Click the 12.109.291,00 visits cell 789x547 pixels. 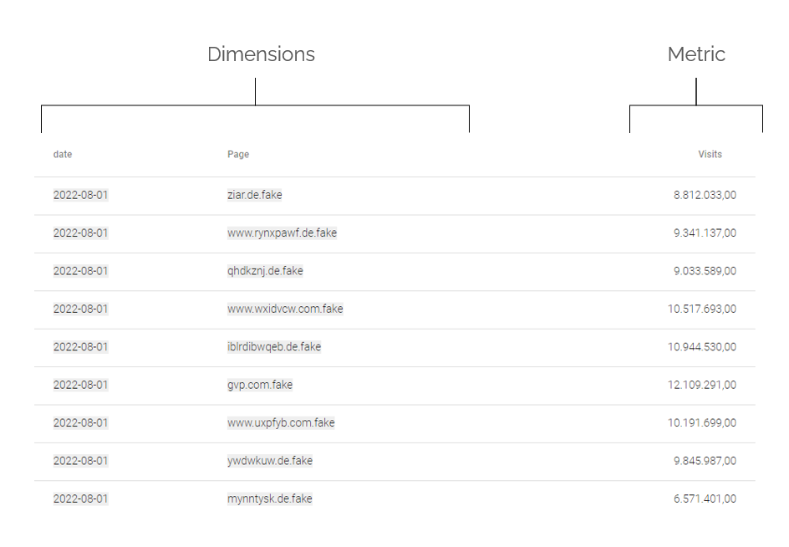(x=702, y=385)
